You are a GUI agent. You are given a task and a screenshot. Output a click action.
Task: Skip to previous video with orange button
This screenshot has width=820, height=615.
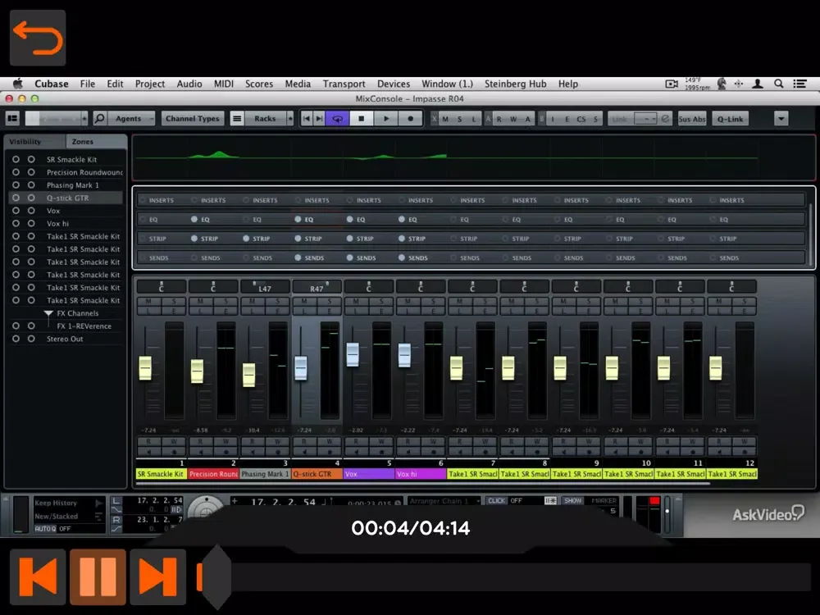pos(38,576)
